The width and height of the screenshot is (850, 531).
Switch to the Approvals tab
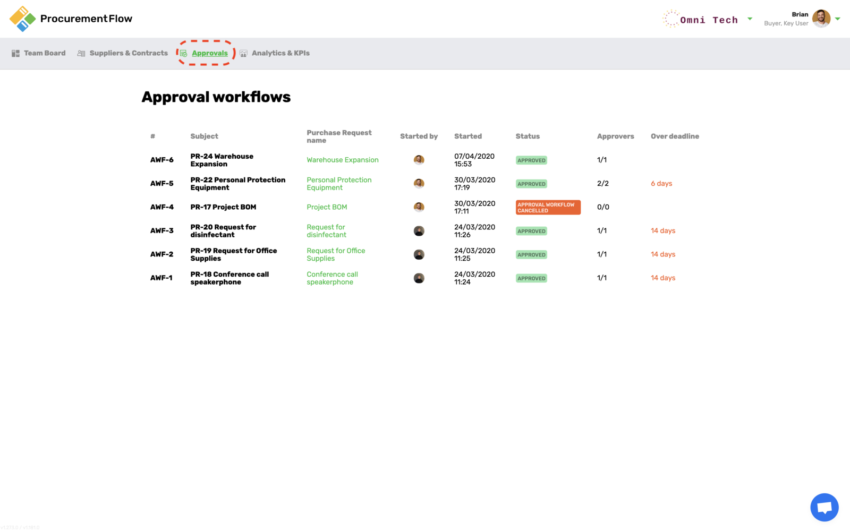(209, 53)
